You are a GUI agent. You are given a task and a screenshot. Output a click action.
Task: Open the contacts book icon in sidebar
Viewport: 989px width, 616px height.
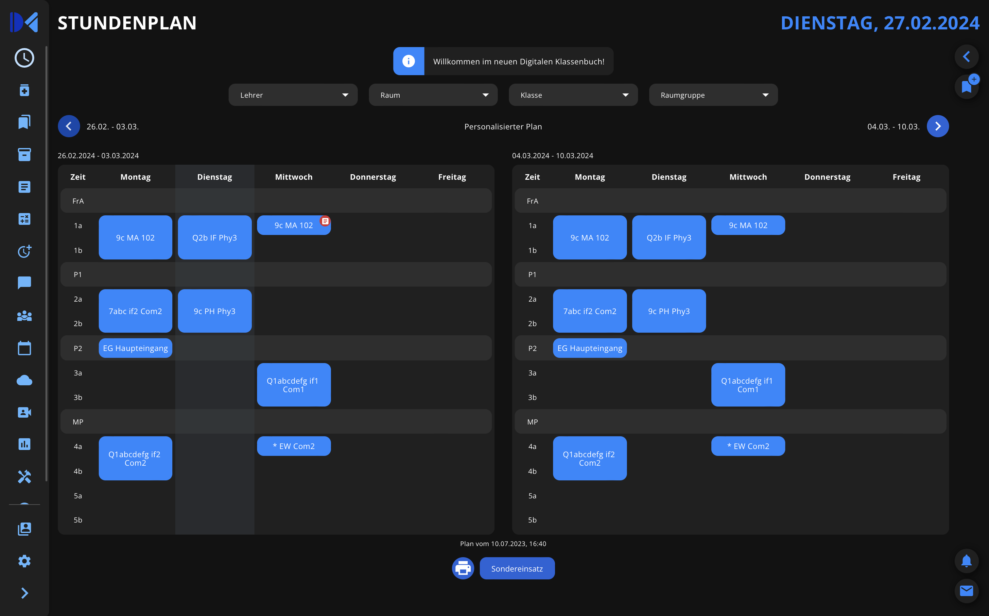(24, 528)
